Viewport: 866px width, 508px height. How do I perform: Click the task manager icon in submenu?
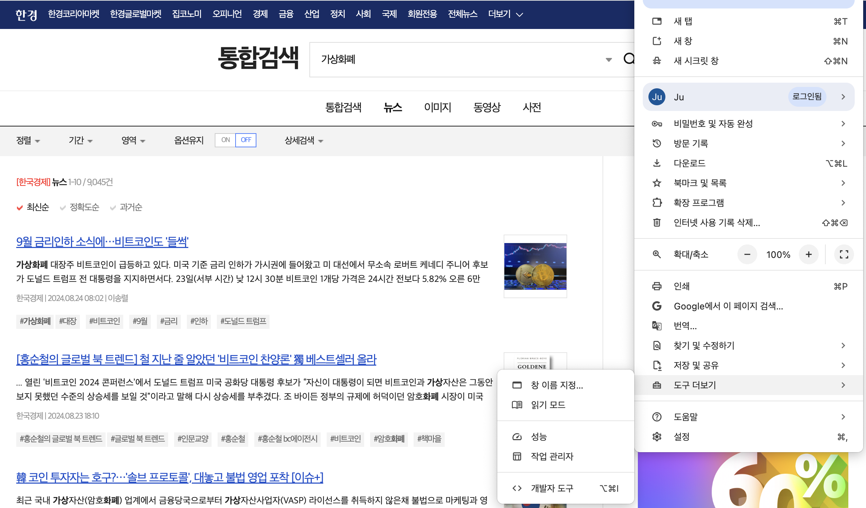click(x=517, y=456)
